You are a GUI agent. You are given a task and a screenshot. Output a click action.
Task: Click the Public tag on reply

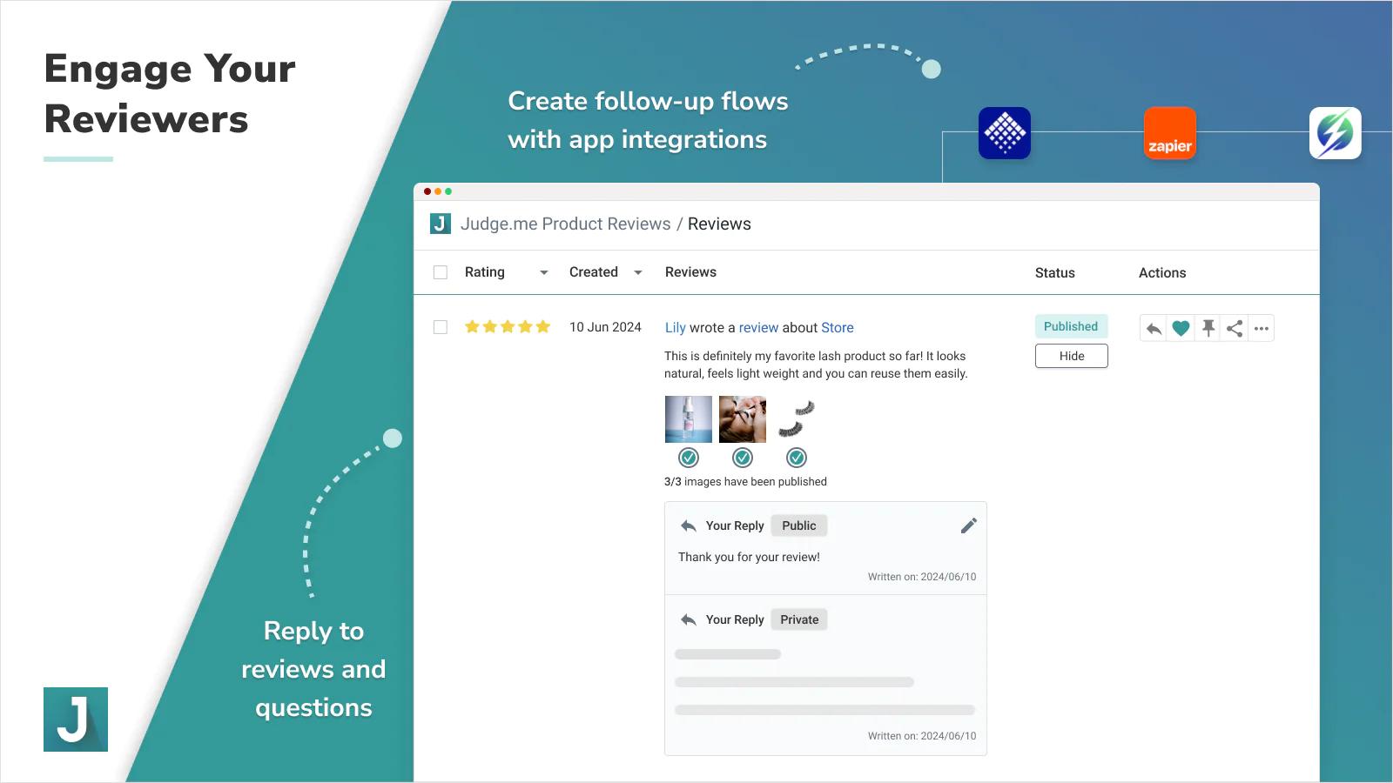point(798,525)
